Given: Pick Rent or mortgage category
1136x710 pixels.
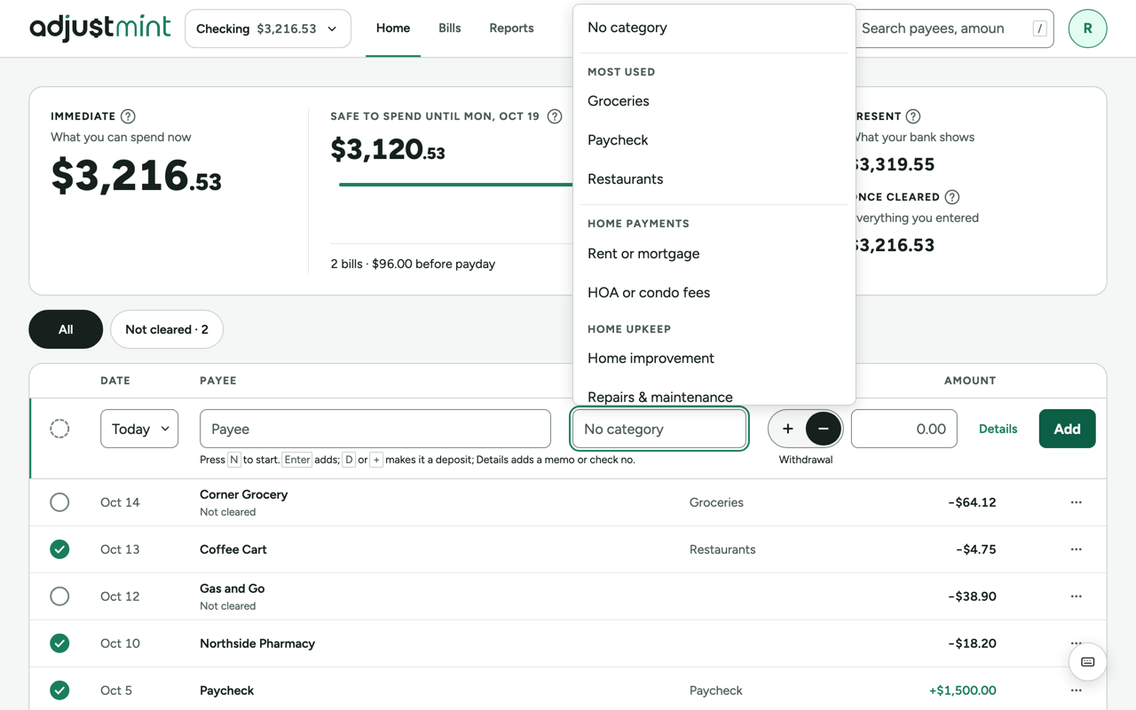Looking at the screenshot, I should tap(714, 254).
